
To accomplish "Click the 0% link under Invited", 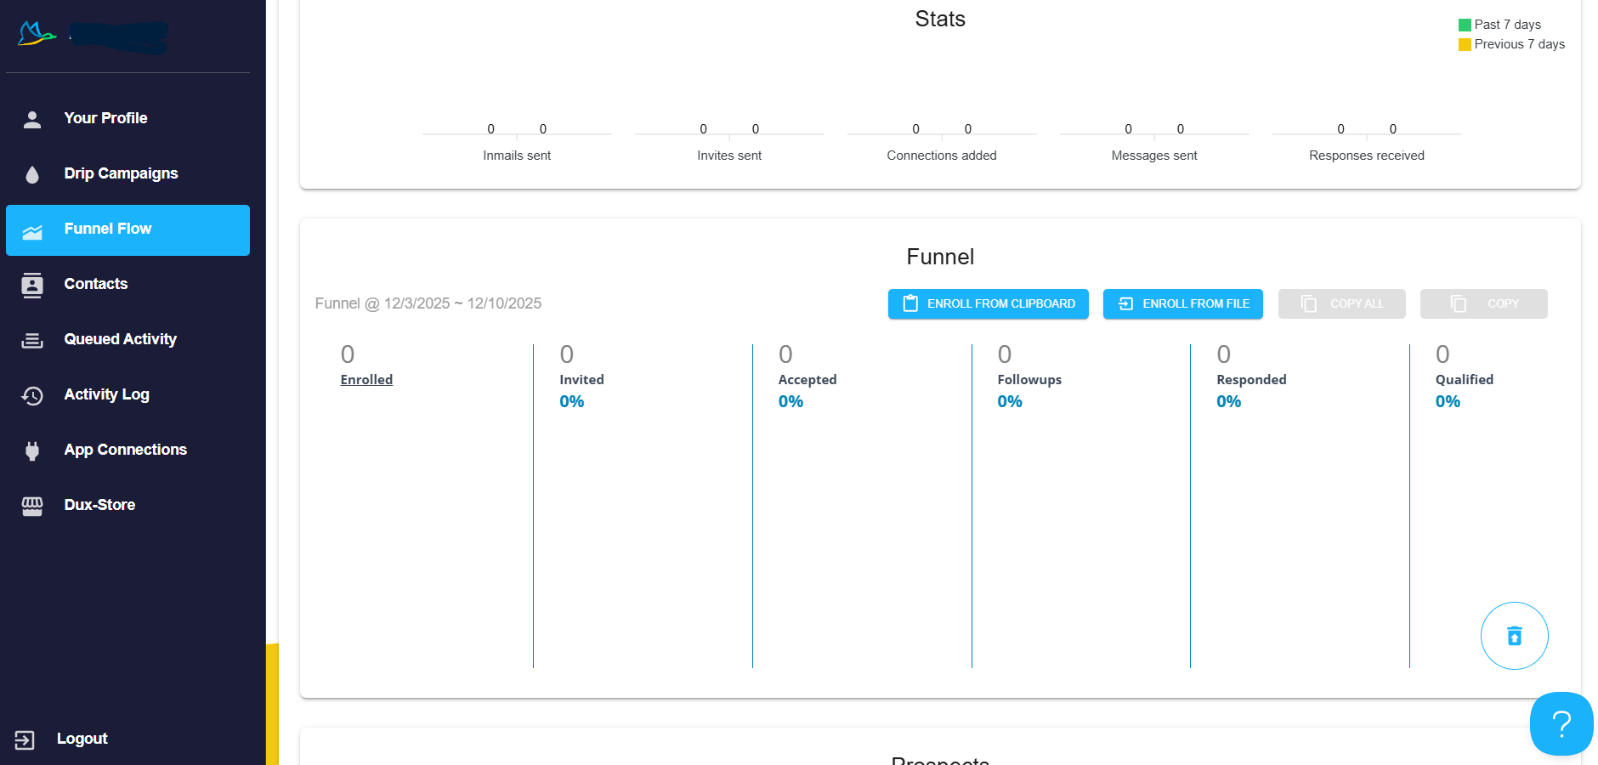I will click(571, 401).
